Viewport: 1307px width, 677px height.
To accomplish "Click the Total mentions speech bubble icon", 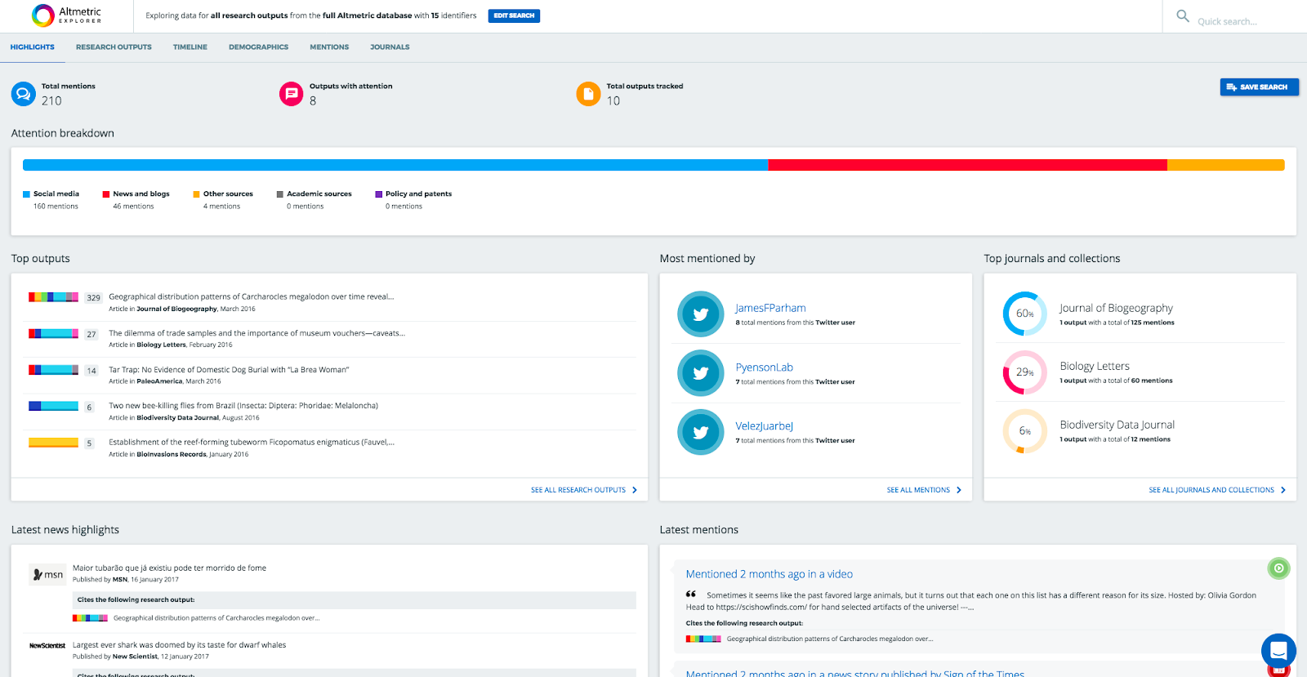I will [23, 94].
